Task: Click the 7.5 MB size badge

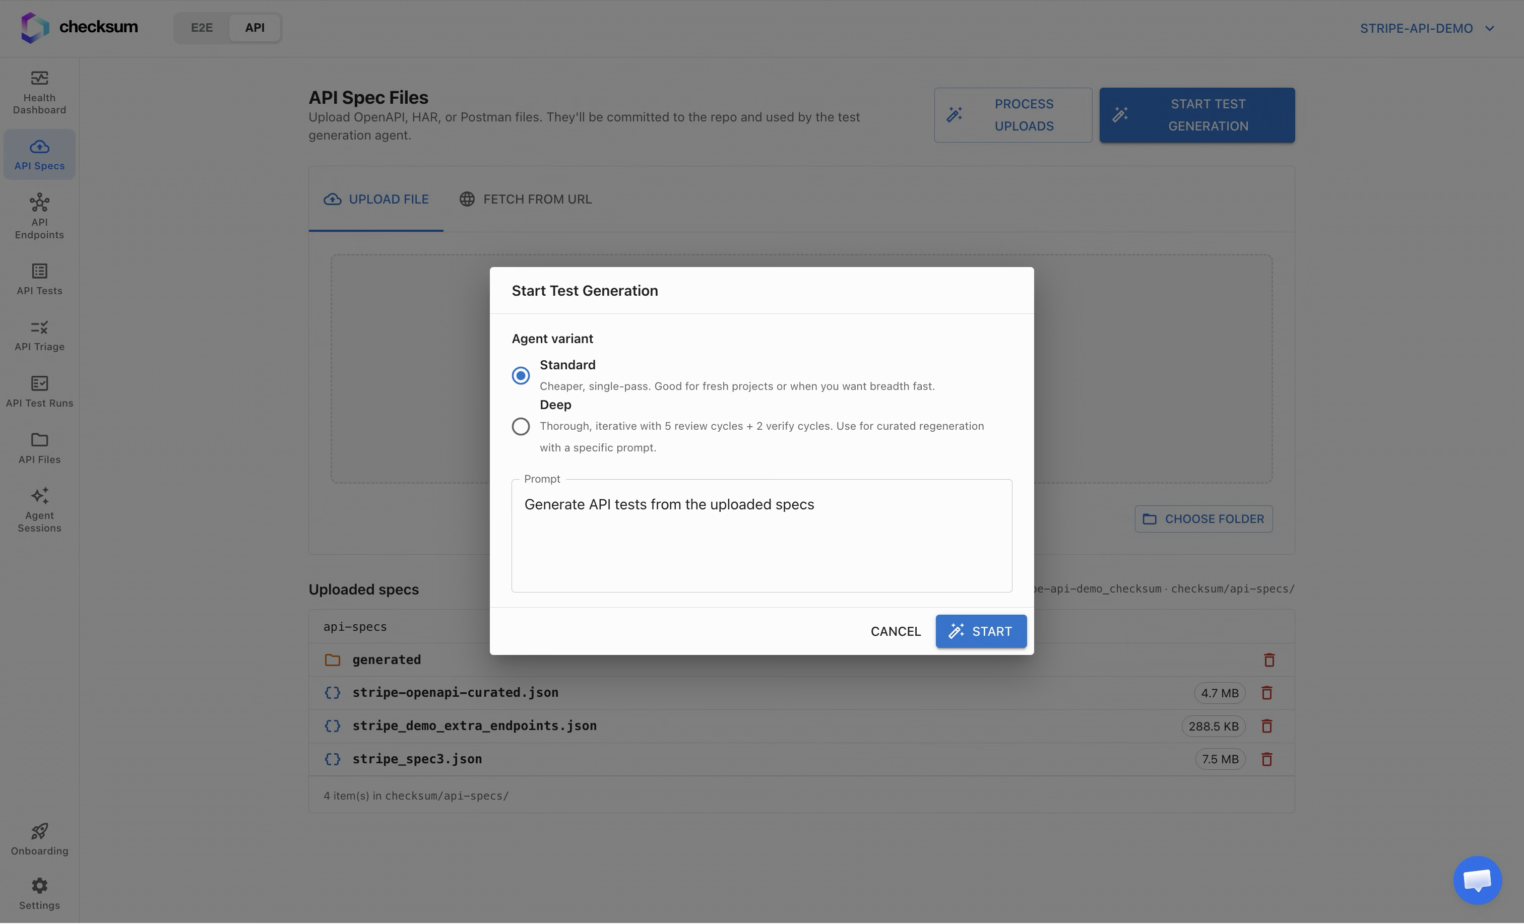Action: [x=1220, y=759]
